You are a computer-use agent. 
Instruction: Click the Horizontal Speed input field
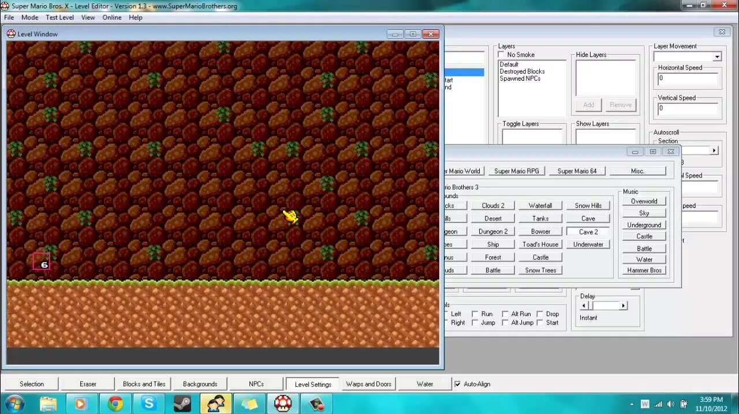point(688,78)
